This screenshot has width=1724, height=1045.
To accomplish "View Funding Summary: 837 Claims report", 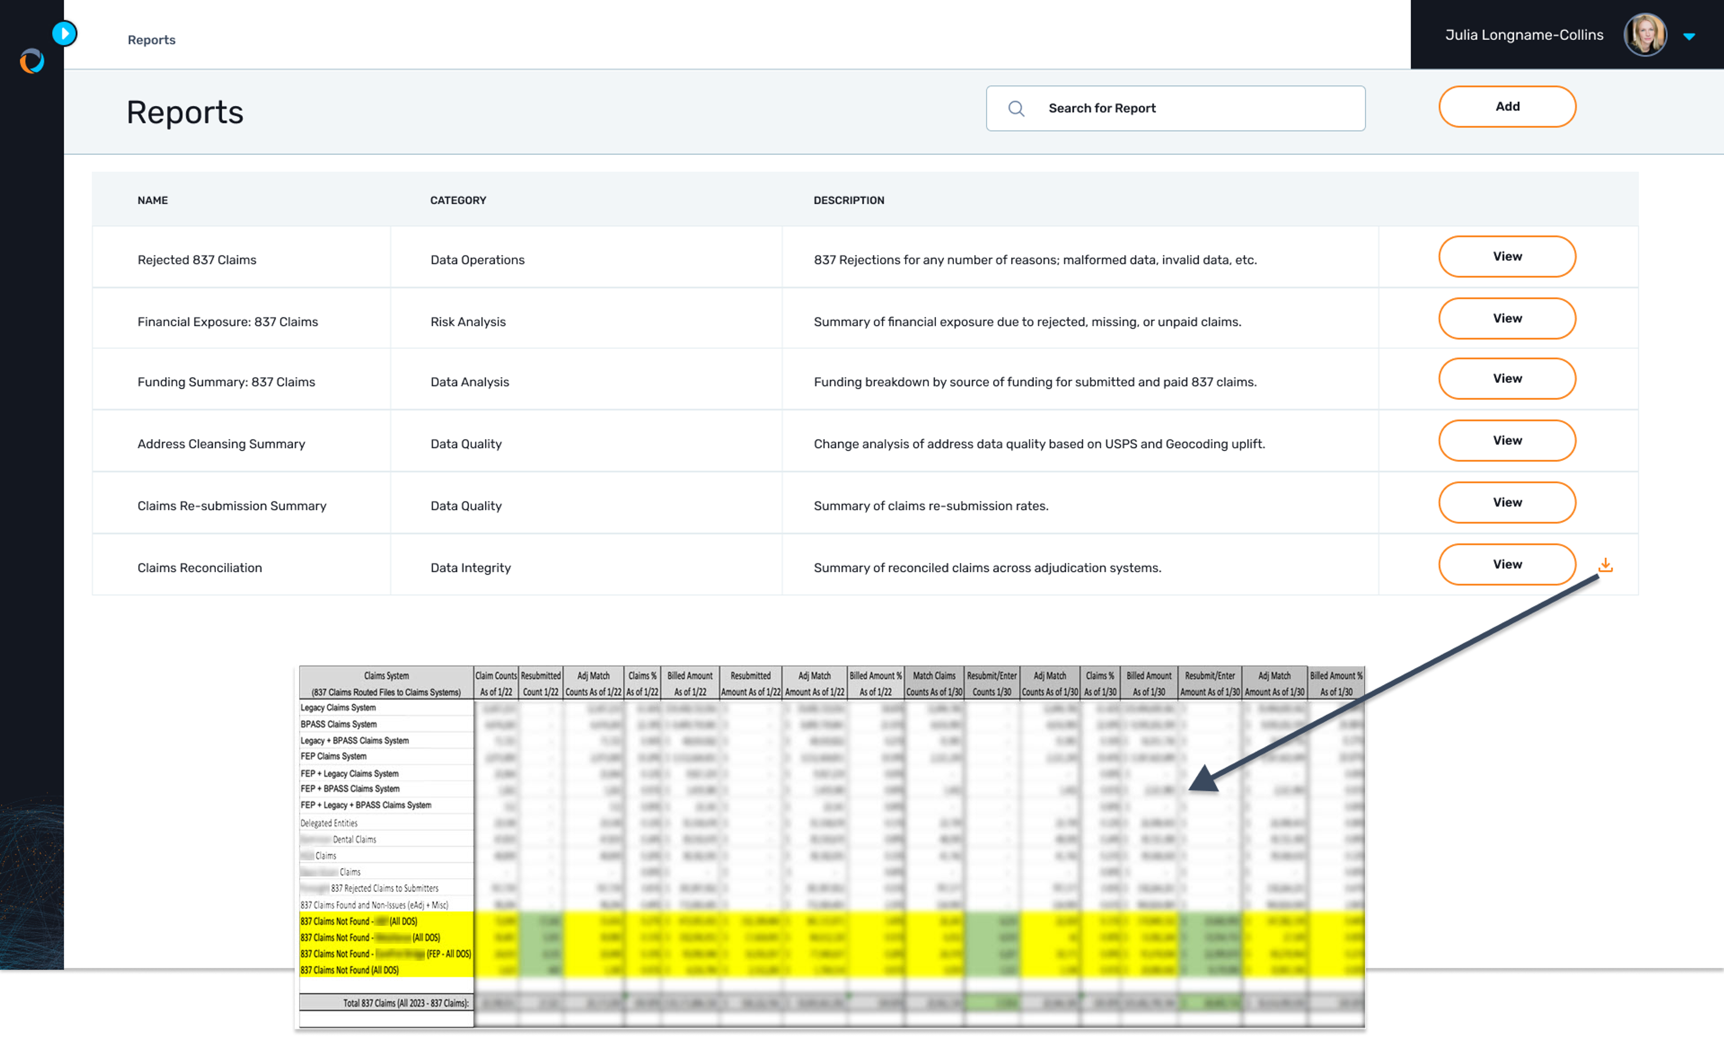I will pyautogui.click(x=1506, y=378).
